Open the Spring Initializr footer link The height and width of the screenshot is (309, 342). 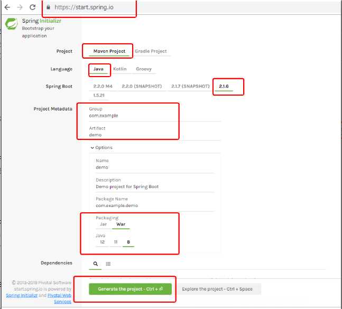pos(22,295)
